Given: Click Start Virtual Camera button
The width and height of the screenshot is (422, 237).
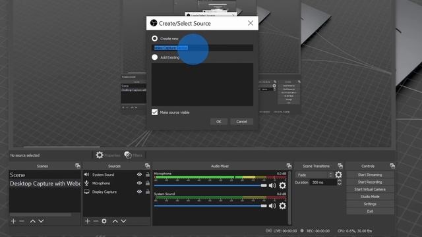Looking at the screenshot, I should (x=370, y=189).
